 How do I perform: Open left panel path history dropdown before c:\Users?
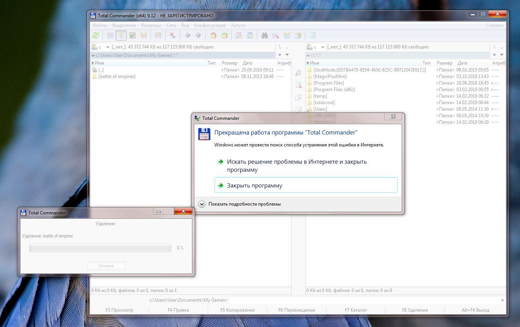[x=93, y=55]
